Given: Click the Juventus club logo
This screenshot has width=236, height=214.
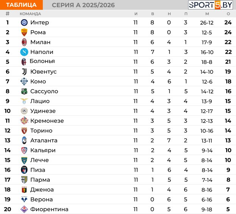Looking at the screenshot, I should [24, 71].
